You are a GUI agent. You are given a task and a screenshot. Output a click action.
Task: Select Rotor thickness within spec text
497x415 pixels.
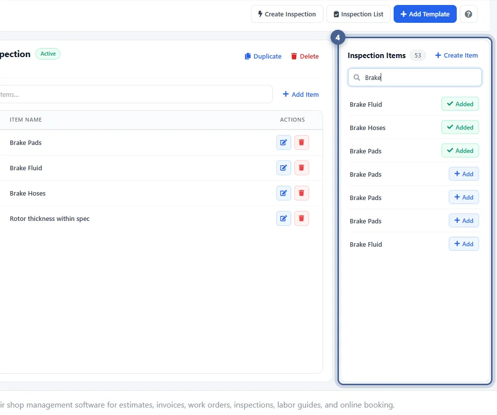pos(50,219)
